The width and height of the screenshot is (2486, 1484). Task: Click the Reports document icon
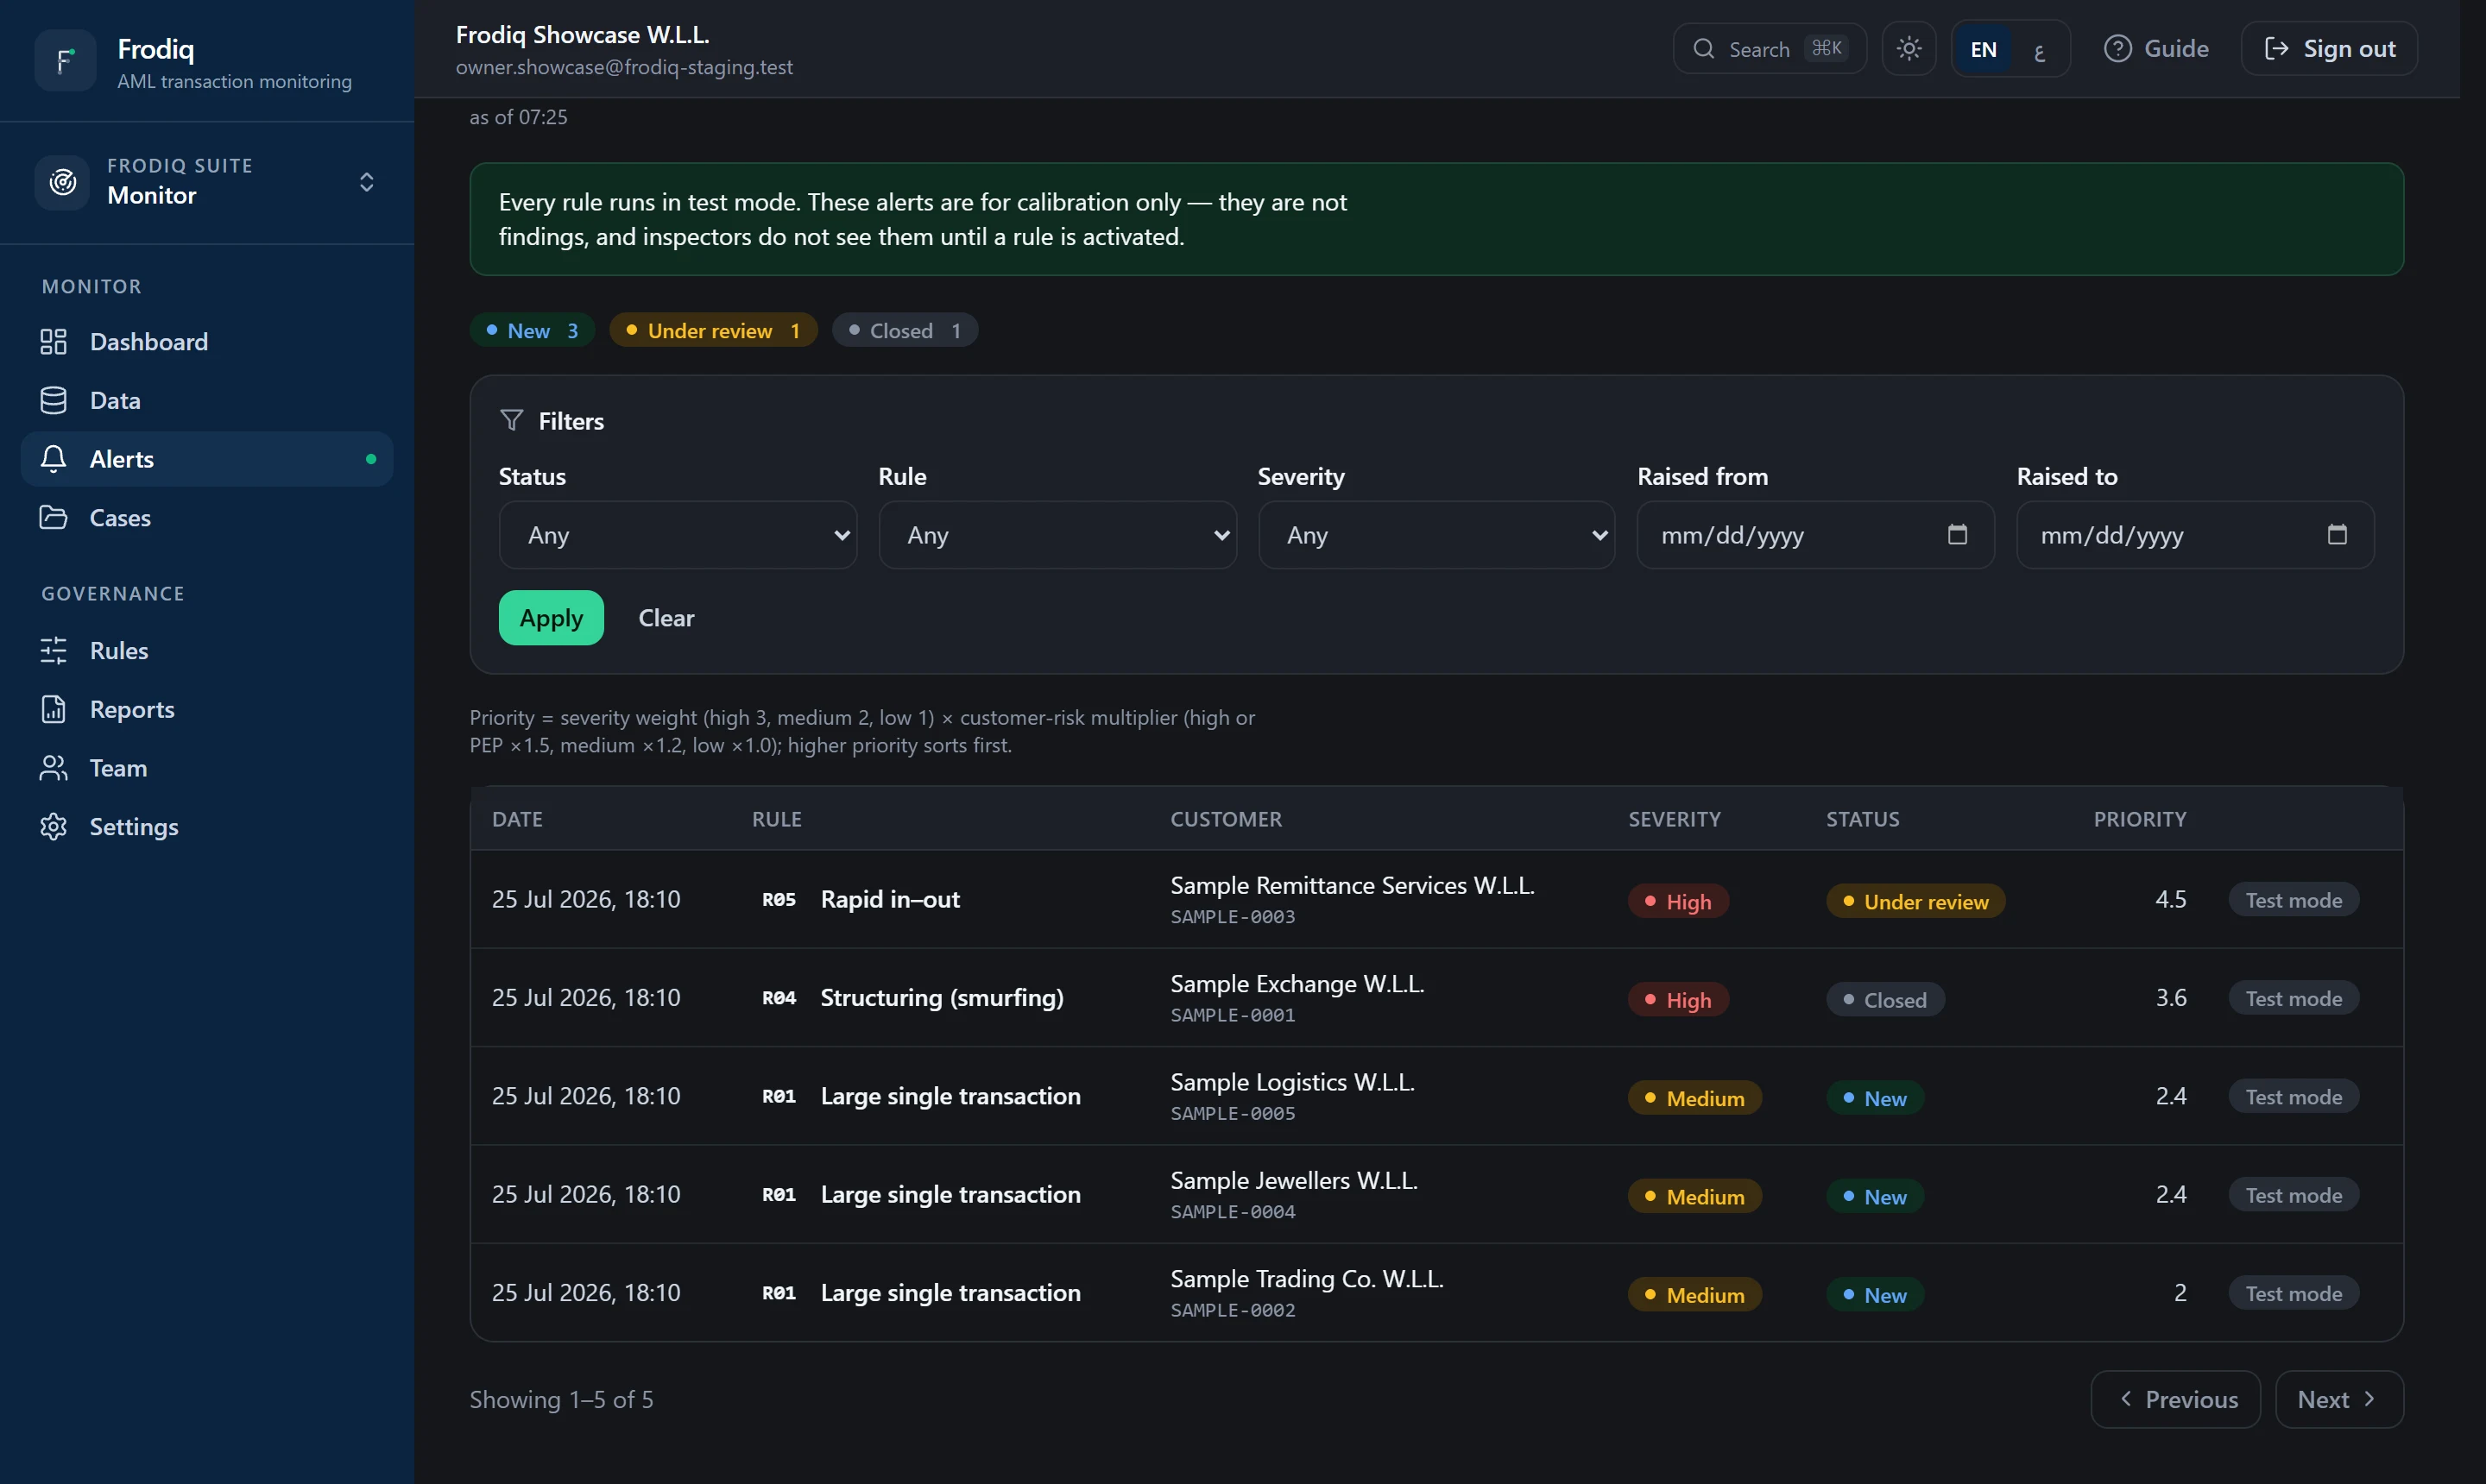click(x=53, y=710)
